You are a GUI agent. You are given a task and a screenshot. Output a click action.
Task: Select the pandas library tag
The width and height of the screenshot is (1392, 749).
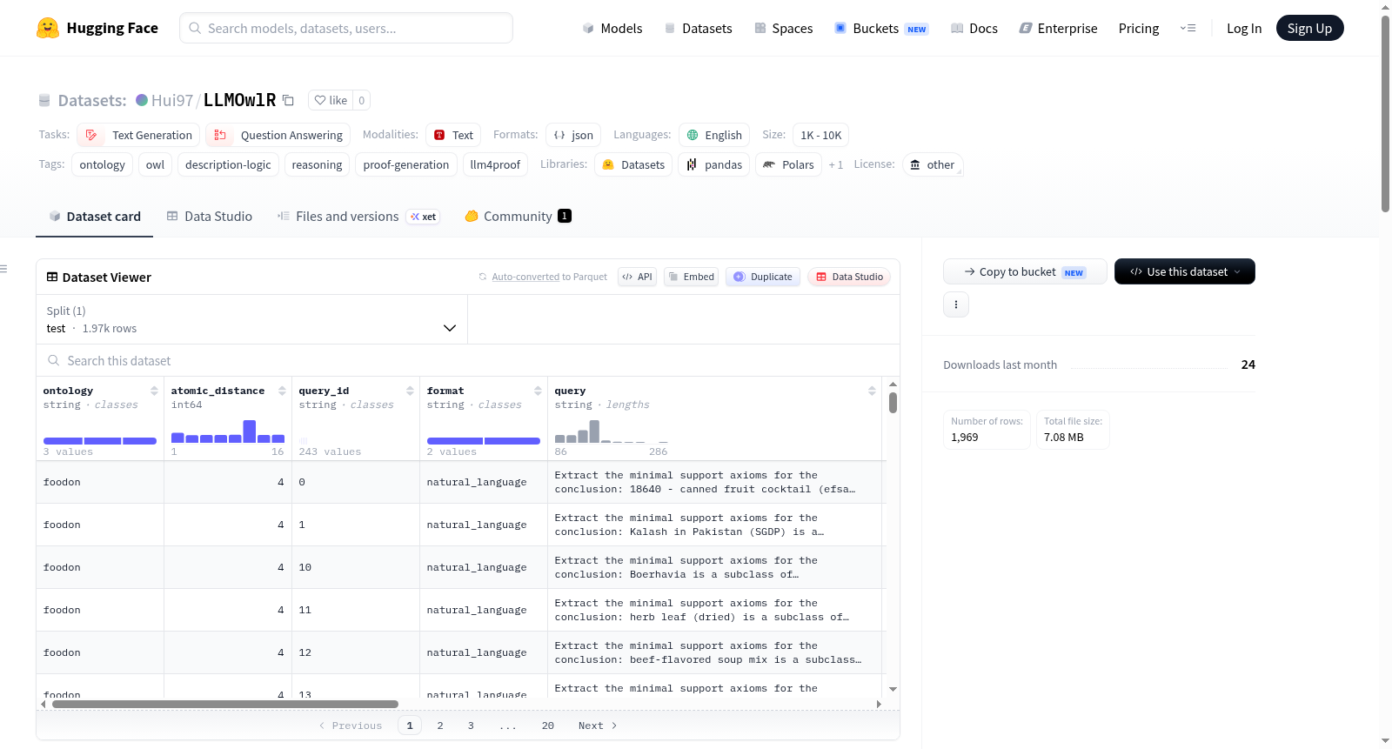[x=714, y=164]
